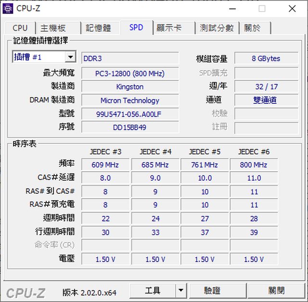Click the 8 GBytes module size field

266,59
